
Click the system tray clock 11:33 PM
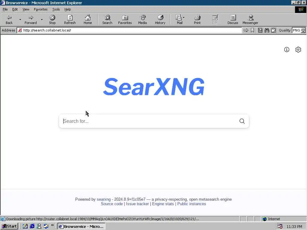pyautogui.click(x=294, y=226)
